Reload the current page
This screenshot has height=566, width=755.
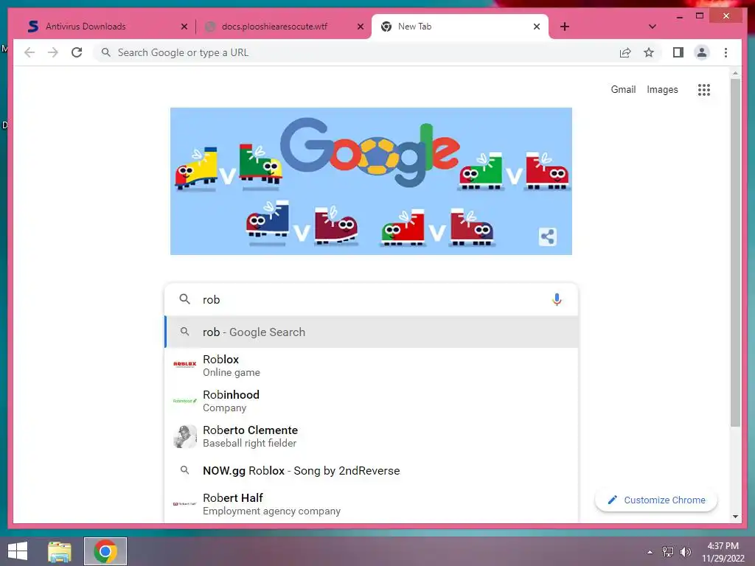click(x=77, y=52)
